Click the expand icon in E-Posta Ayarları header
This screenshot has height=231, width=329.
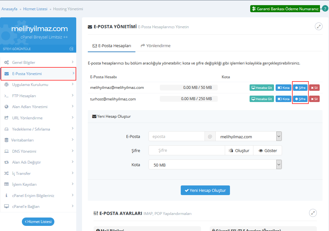[x=313, y=213]
